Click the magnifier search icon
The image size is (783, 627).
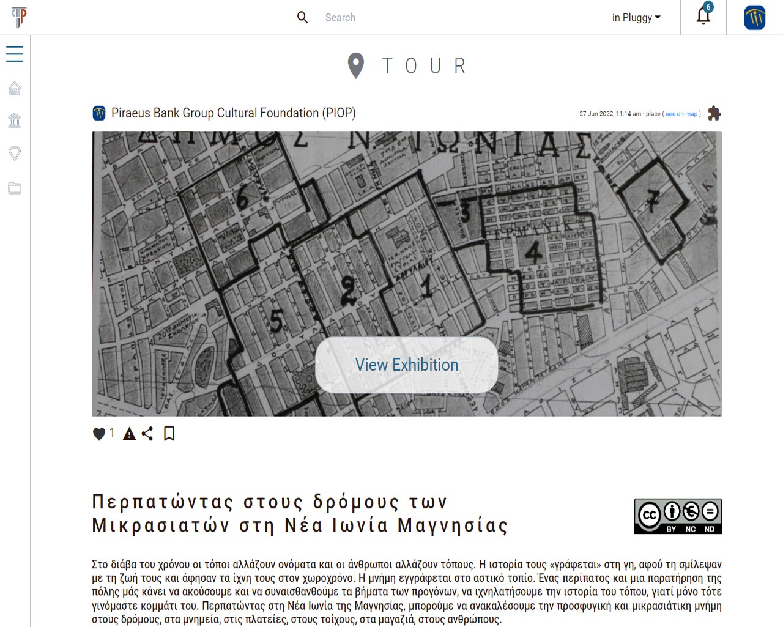302,18
